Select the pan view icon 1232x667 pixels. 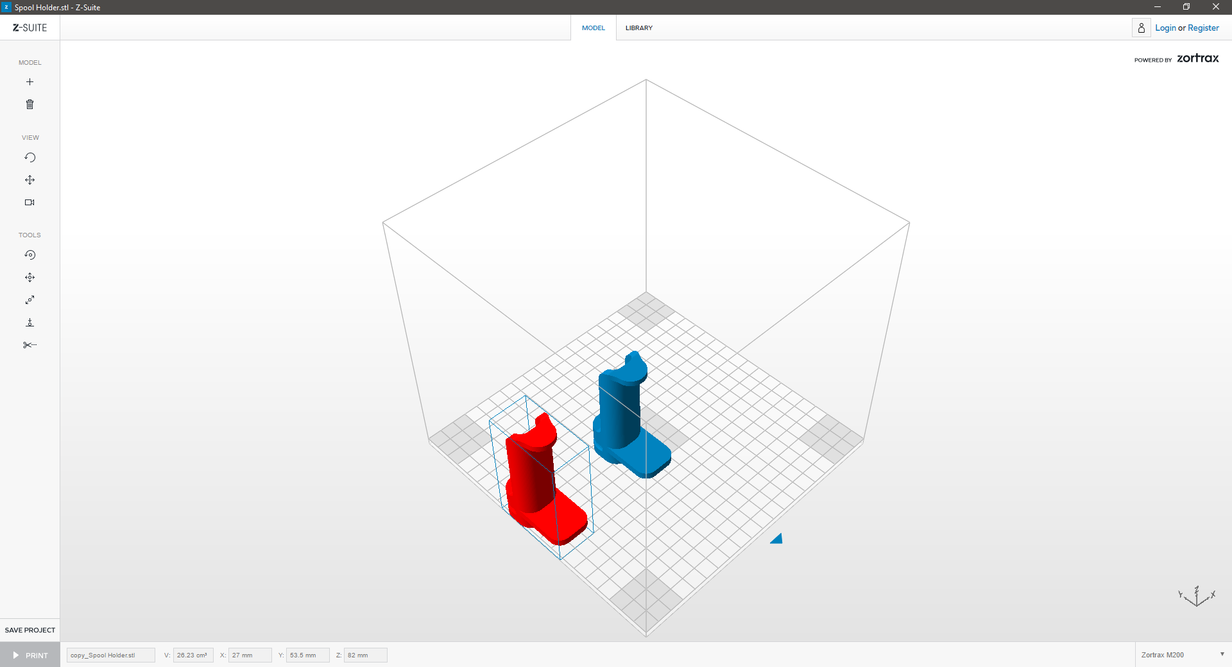(x=30, y=180)
